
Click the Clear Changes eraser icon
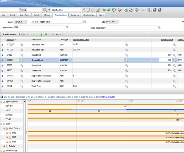(98, 10)
